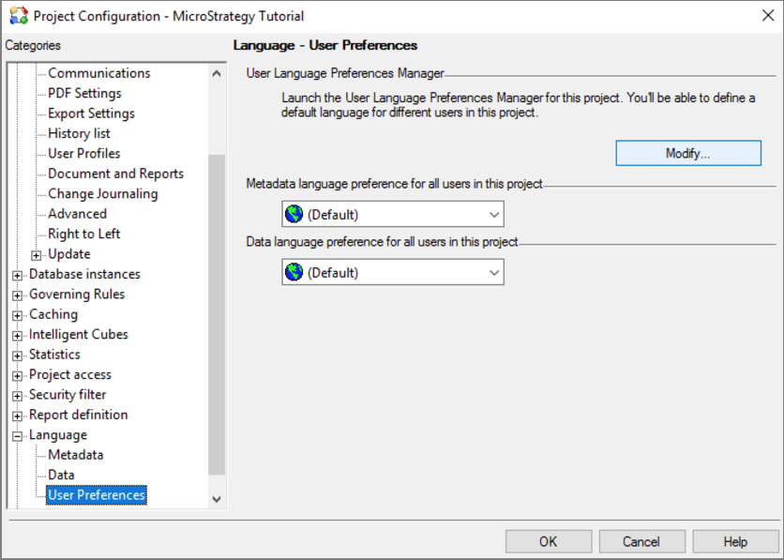Open Metadata language preference dropdown arrow
This screenshot has height=560, width=784.
494,215
